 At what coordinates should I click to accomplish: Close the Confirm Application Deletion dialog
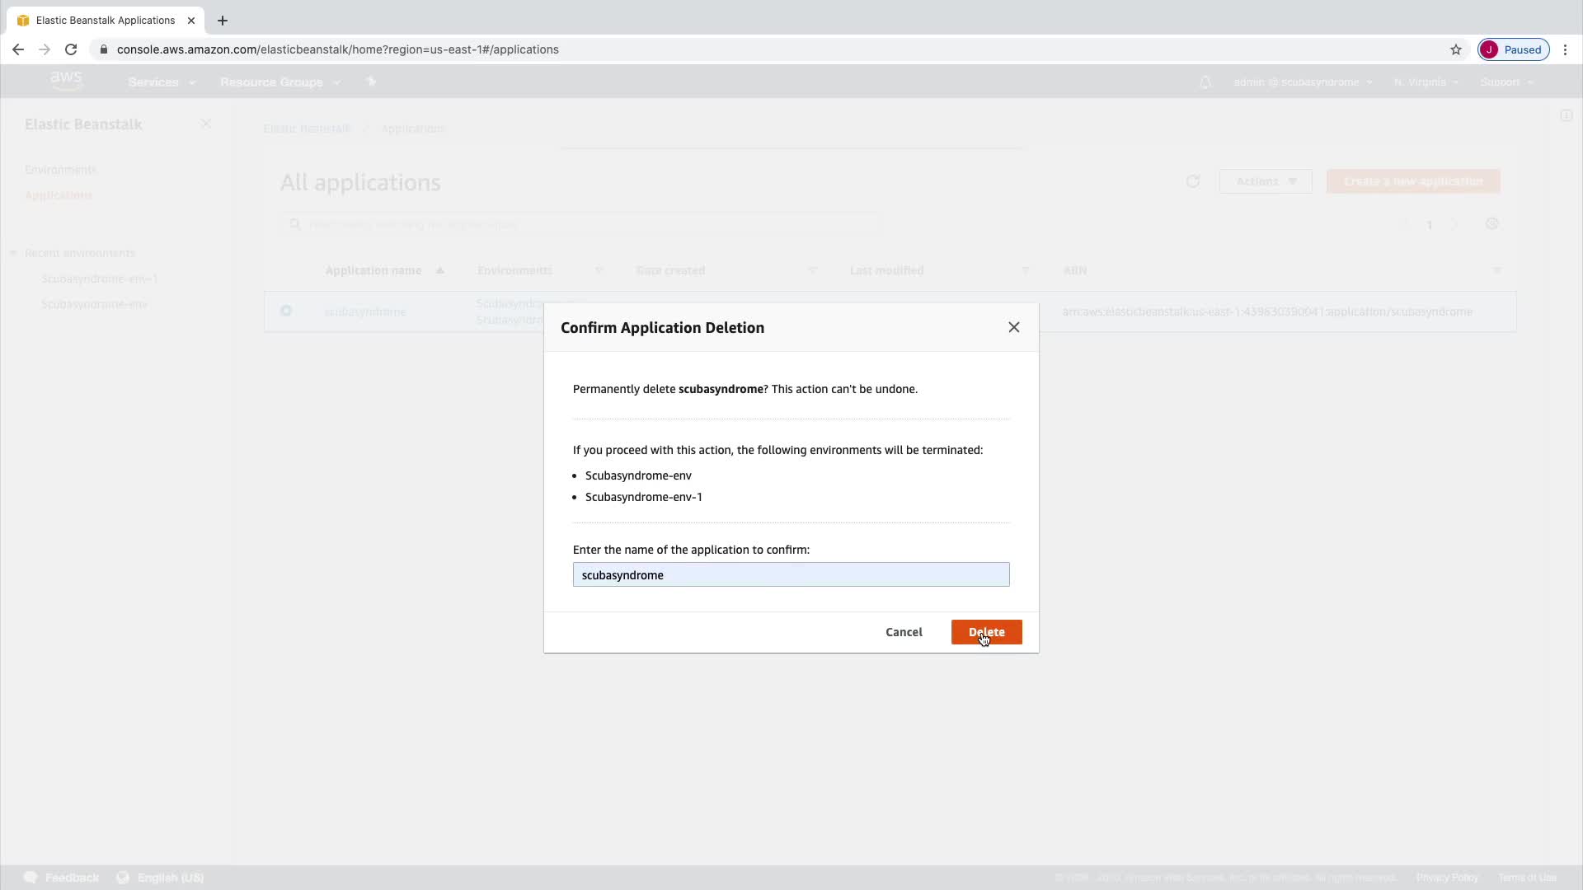pyautogui.click(x=1013, y=327)
